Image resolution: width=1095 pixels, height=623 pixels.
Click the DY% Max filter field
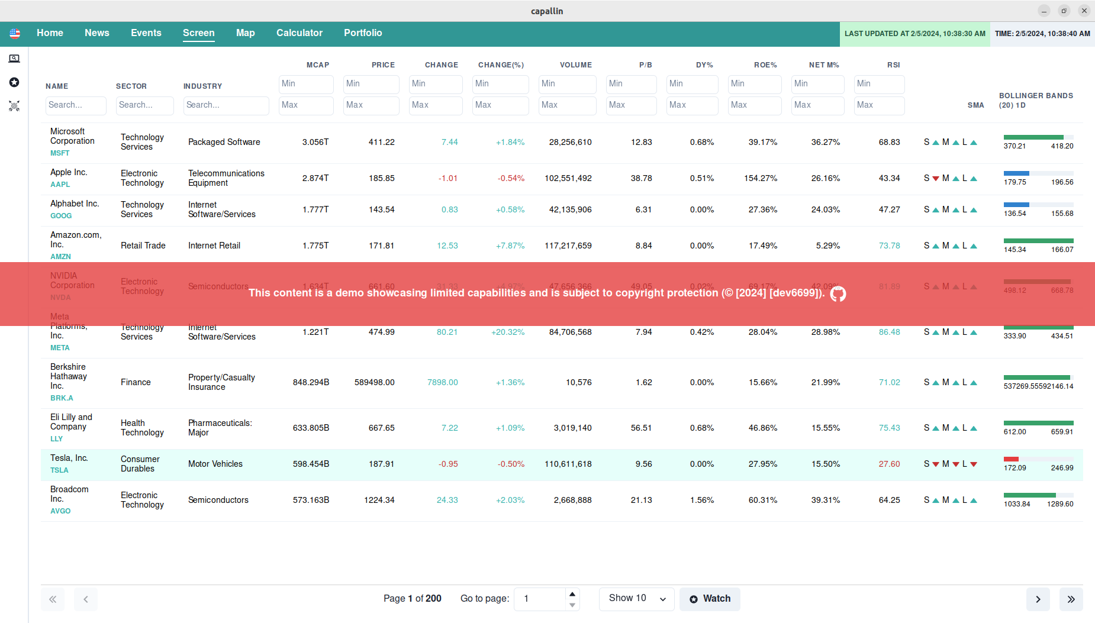pos(692,105)
